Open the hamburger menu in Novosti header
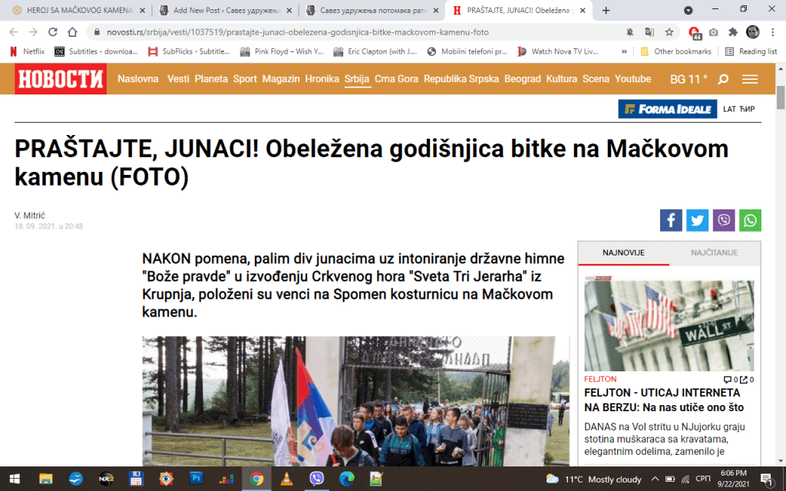This screenshot has width=786, height=491. [750, 79]
